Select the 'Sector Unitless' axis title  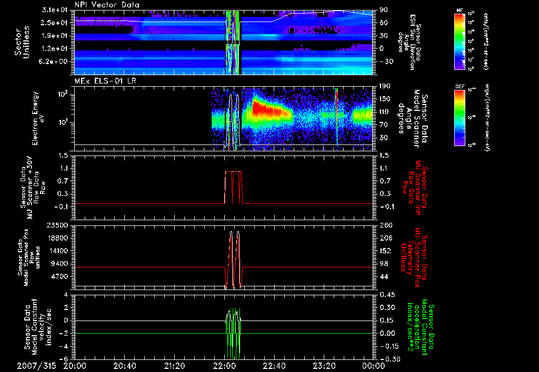22,42
